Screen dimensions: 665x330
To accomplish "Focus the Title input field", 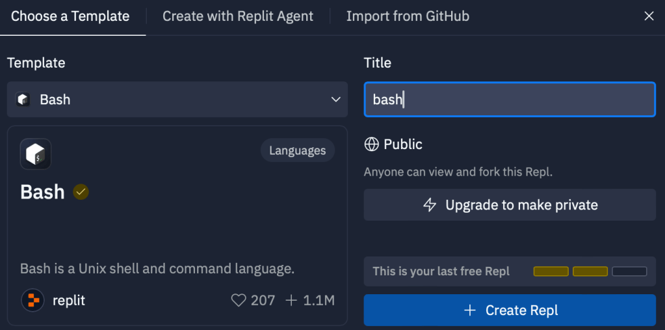I will (510, 100).
